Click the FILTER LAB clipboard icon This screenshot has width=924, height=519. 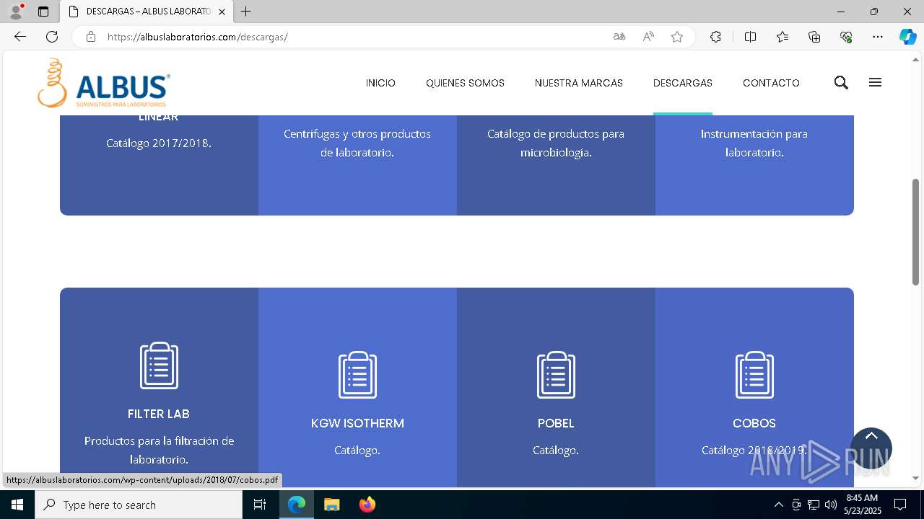click(159, 365)
